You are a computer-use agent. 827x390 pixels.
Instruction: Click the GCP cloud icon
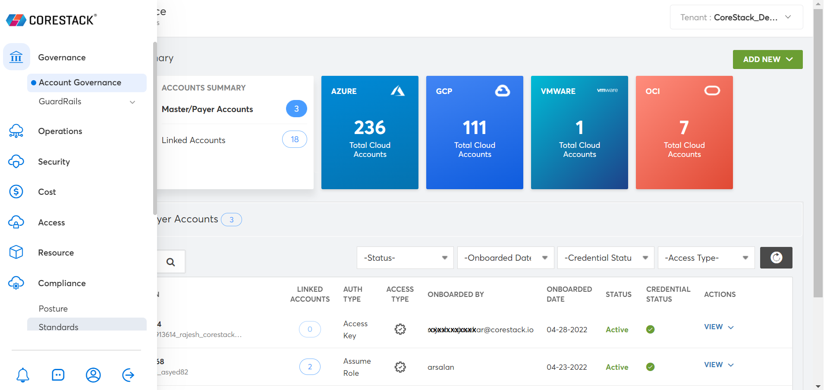[x=503, y=91]
